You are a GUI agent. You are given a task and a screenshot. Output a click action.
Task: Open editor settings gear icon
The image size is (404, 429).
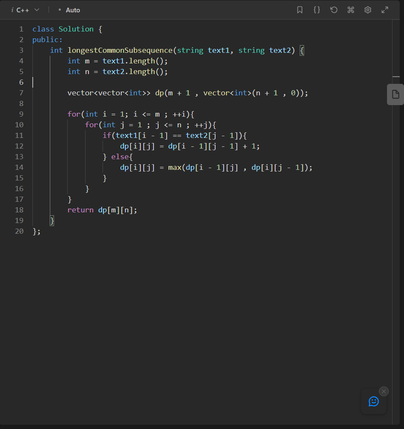pos(368,10)
